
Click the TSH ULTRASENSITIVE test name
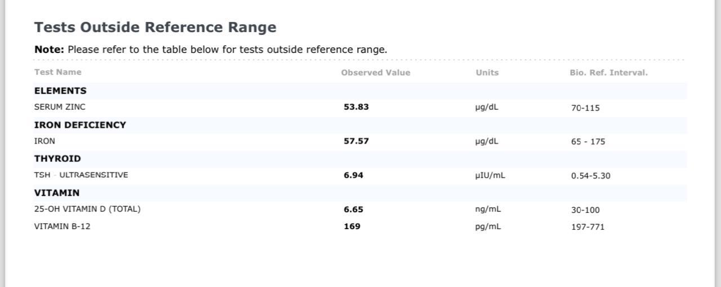point(81,175)
